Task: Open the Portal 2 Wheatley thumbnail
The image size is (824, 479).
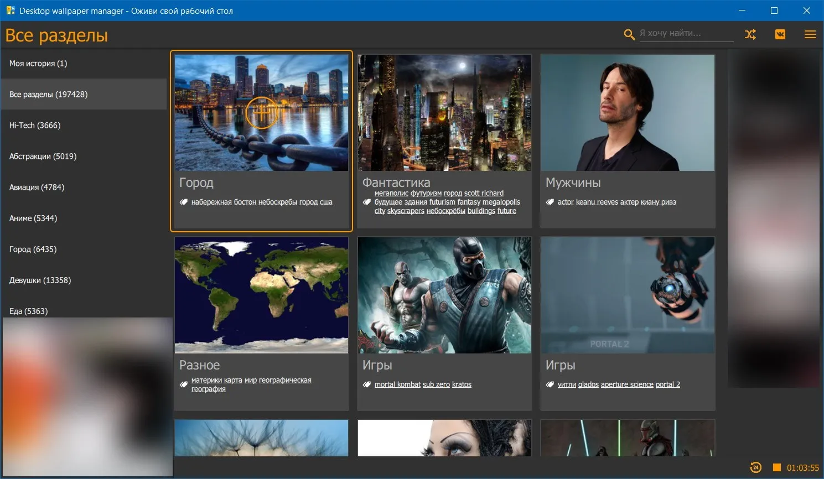Action: point(628,295)
